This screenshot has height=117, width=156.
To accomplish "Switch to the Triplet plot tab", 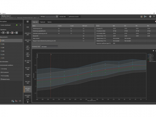I will 43,22.
